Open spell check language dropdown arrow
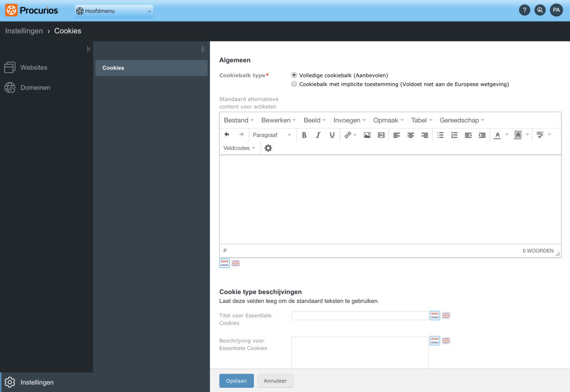 point(549,135)
